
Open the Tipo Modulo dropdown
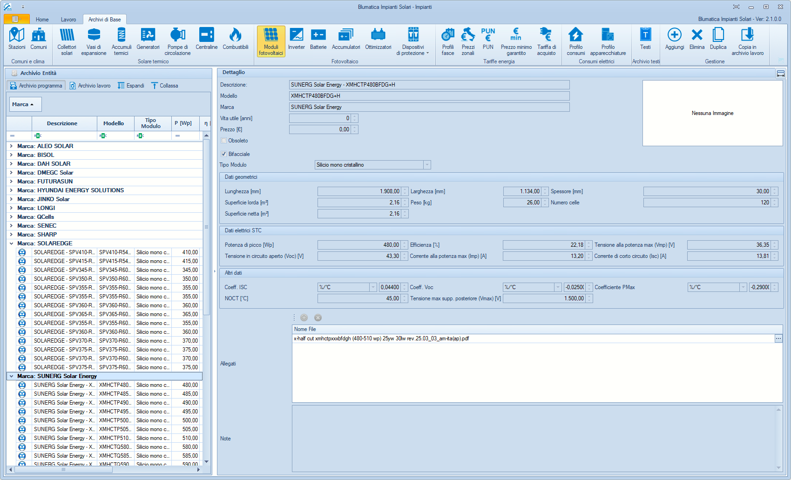click(x=427, y=165)
